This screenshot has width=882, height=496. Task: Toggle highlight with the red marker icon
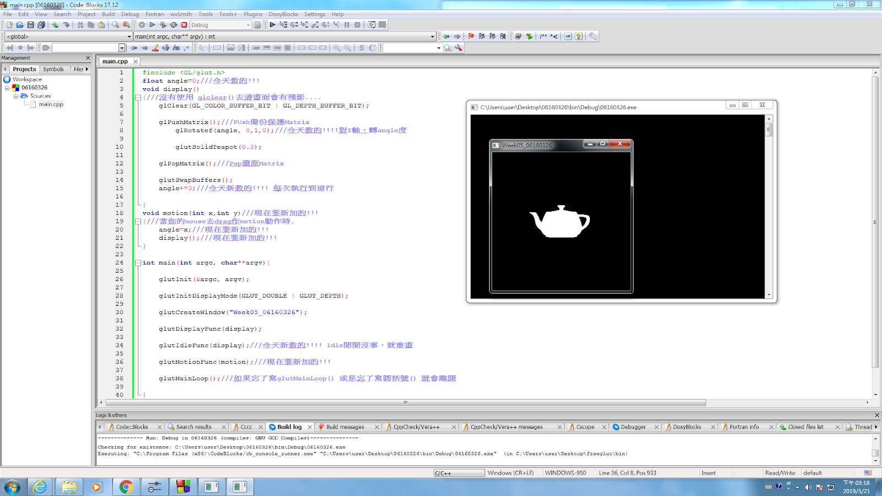[155, 48]
